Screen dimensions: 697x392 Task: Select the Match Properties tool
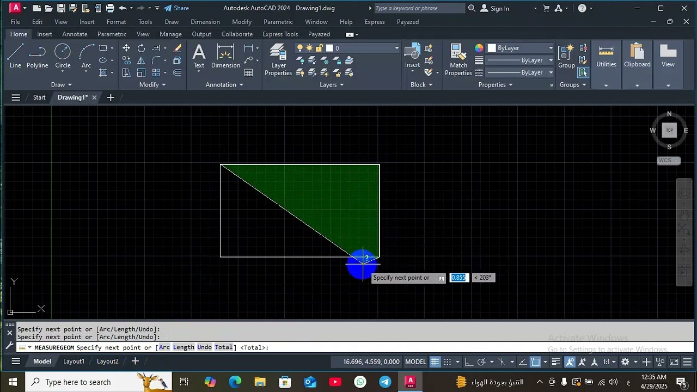point(458,60)
